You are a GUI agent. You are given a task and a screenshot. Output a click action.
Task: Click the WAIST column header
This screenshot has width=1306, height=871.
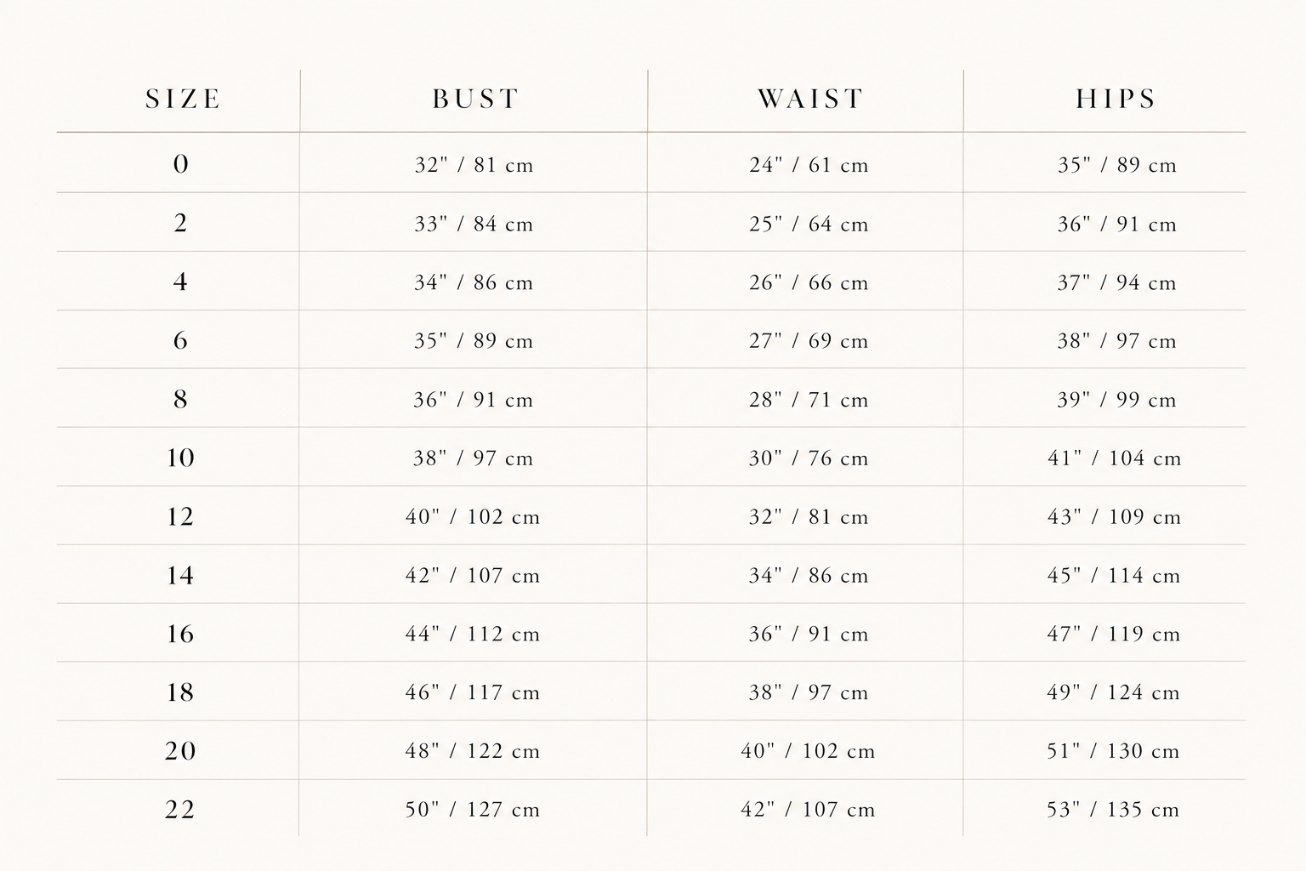(810, 100)
